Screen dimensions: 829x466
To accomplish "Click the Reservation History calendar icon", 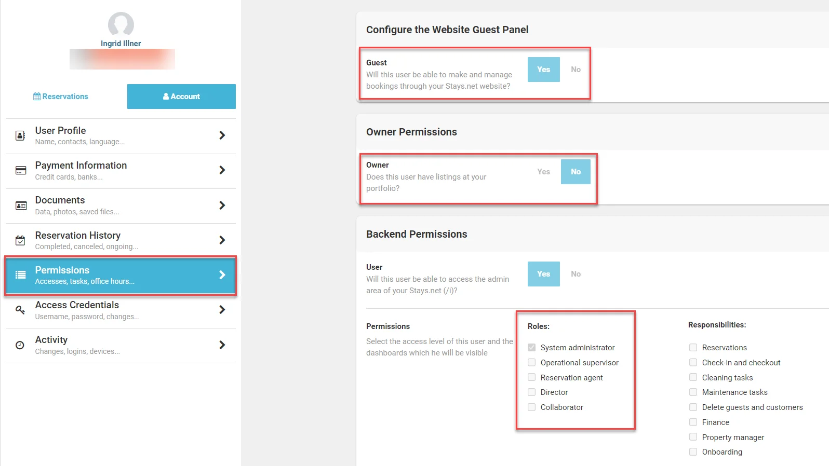I will 20,240.
